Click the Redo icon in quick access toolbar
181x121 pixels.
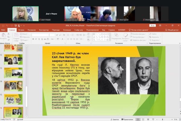[x=11, y=26]
